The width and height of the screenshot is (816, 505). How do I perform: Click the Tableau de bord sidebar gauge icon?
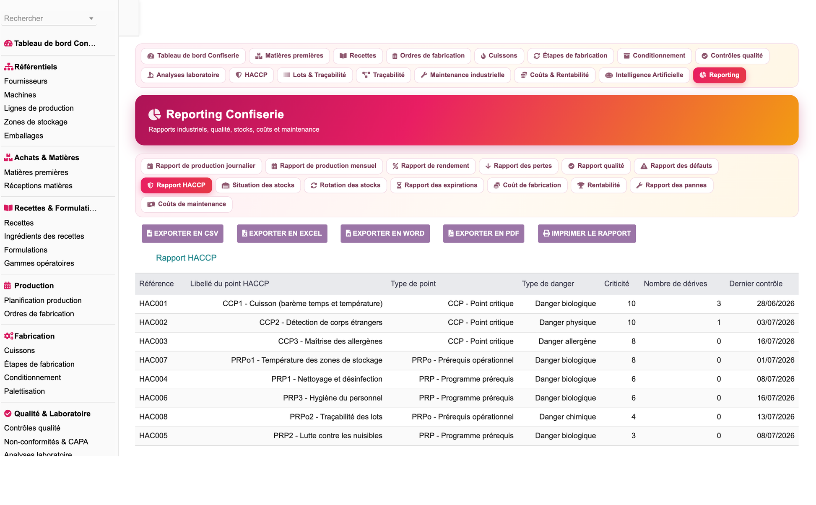8,43
